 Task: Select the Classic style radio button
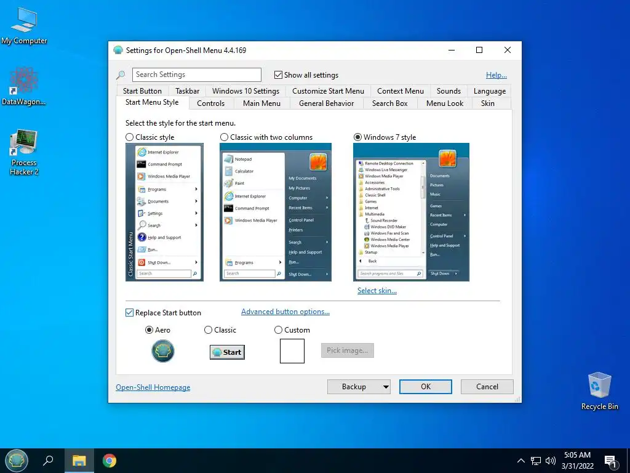[129, 137]
